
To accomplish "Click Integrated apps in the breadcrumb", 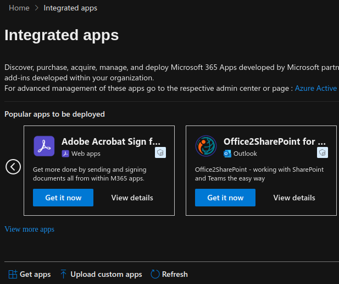I will pos(70,8).
